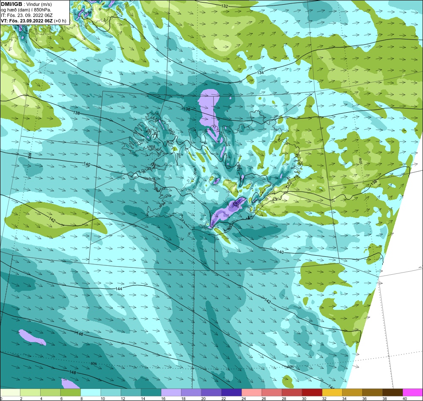The height and width of the screenshot is (401, 423).
Task: Pick the salmon 26–28 m/s legend swatch
Action: (272, 393)
